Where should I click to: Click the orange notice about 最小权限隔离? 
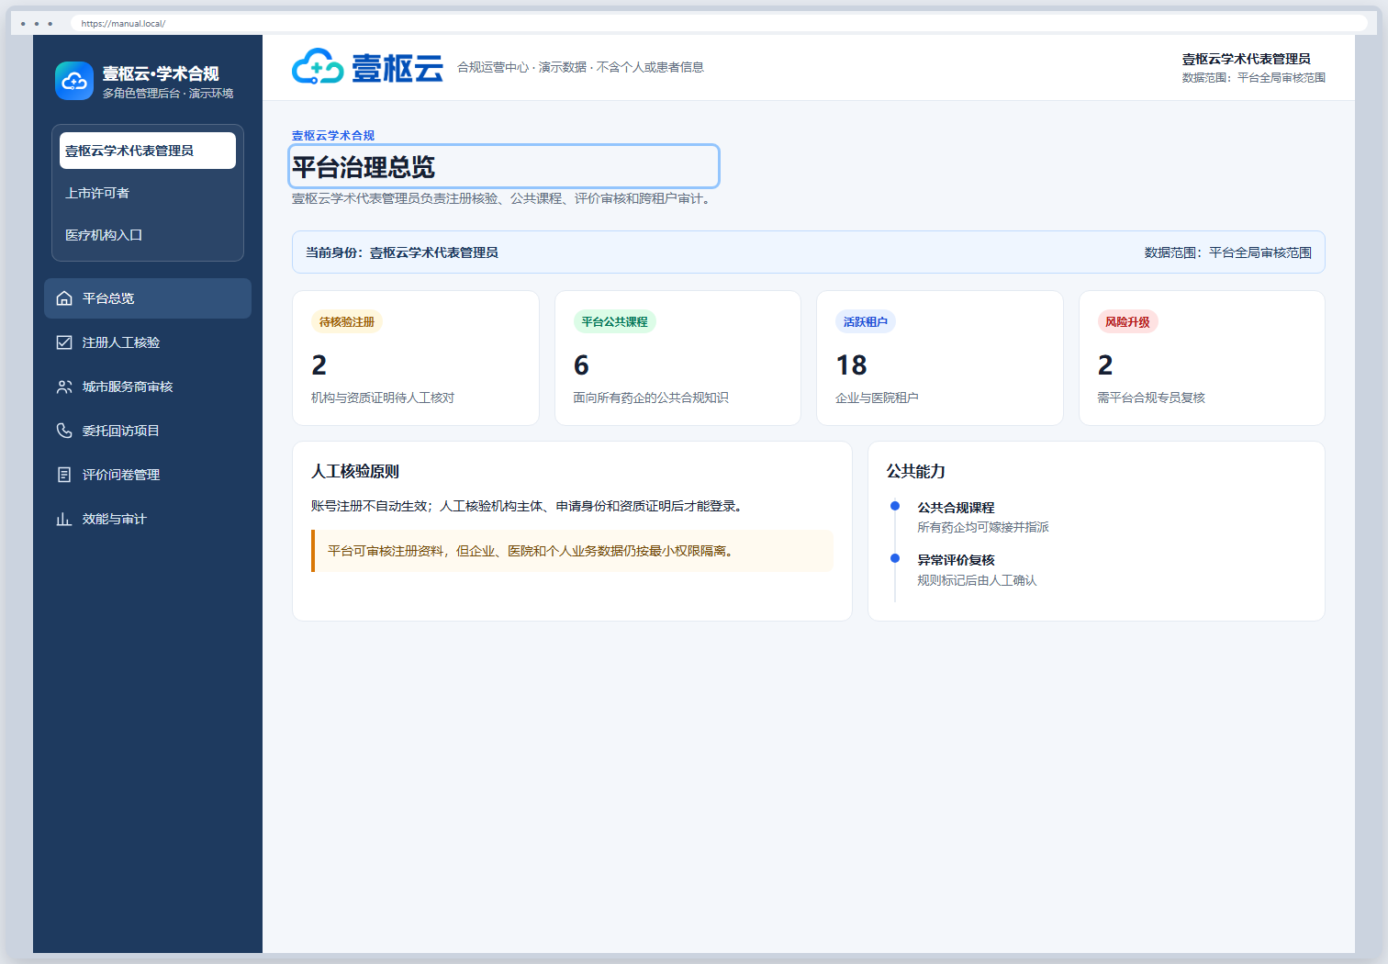572,551
